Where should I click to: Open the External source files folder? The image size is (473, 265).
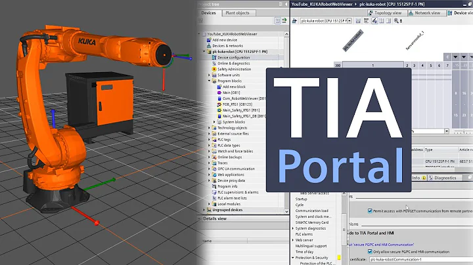pyautogui.click(x=233, y=134)
